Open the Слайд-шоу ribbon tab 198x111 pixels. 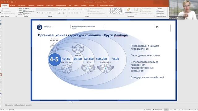click(50, 6)
